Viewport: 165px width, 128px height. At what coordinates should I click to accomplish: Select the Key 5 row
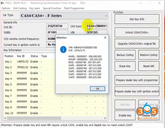click(x=29, y=85)
